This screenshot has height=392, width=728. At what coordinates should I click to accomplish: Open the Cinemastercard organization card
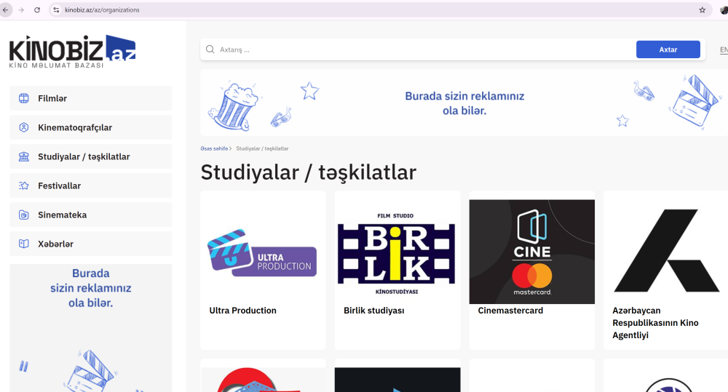click(531, 270)
